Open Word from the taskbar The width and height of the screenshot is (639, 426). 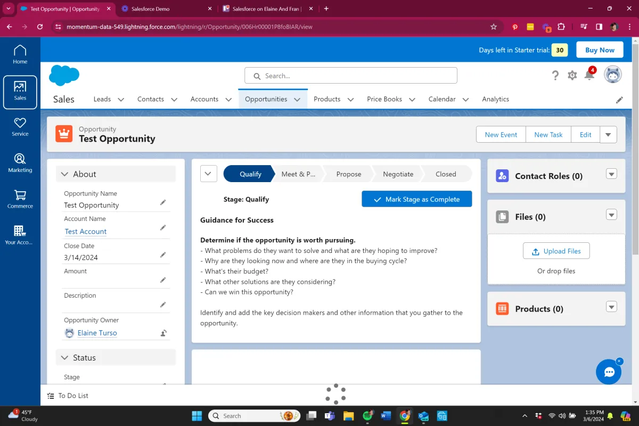pos(386,416)
